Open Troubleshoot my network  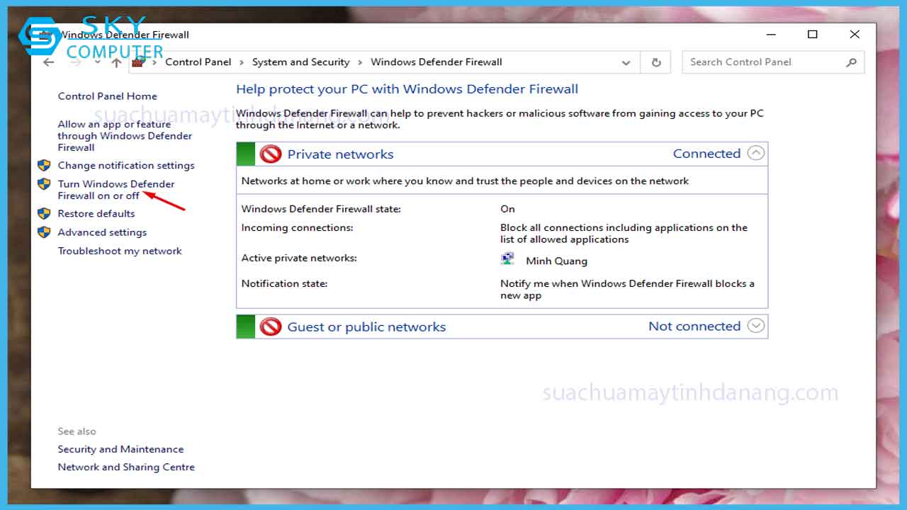(x=120, y=251)
